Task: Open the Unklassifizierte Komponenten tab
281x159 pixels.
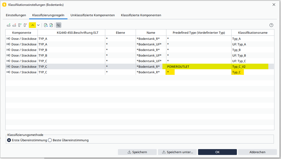Action: click(93, 15)
